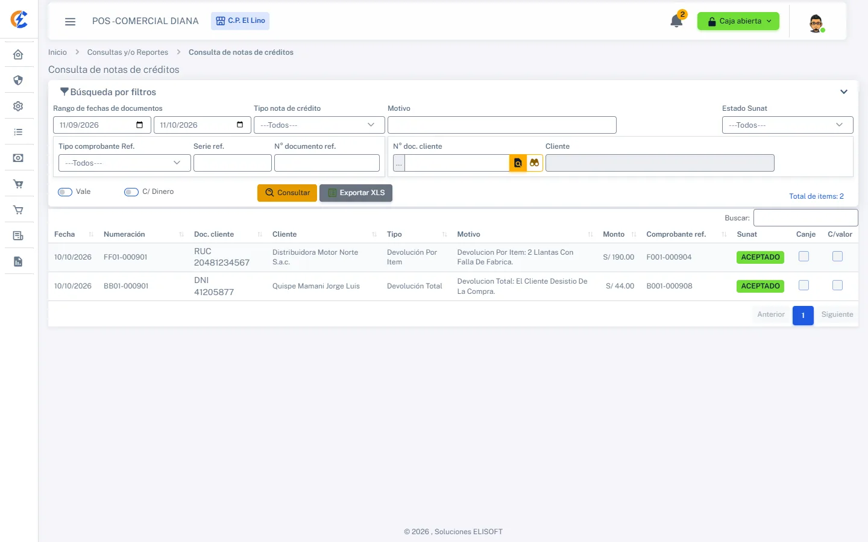Screen dimensions: 868x542
Task: Click the Siguiente pagination button
Action: click(837, 315)
